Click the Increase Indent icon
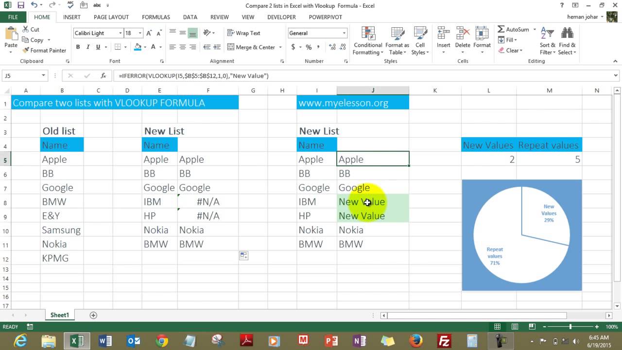622x350 pixels. click(217, 47)
